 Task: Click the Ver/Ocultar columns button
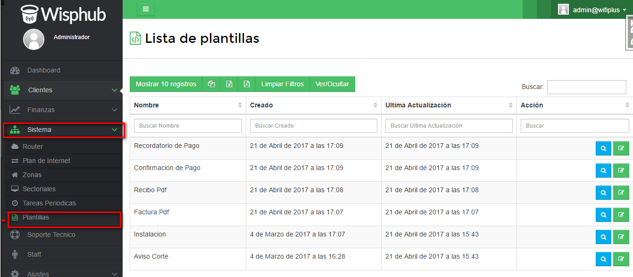[x=332, y=84]
